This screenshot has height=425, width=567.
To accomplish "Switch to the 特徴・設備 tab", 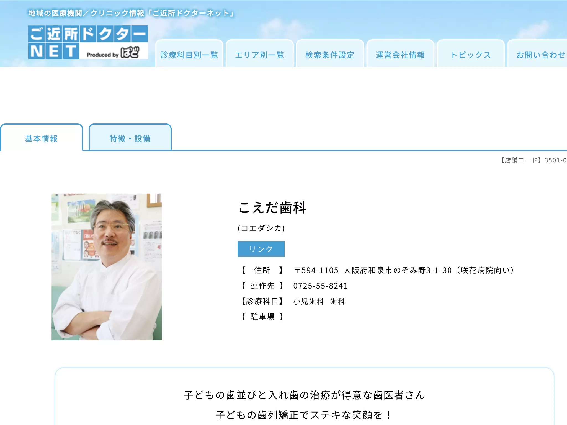I will click(x=130, y=138).
